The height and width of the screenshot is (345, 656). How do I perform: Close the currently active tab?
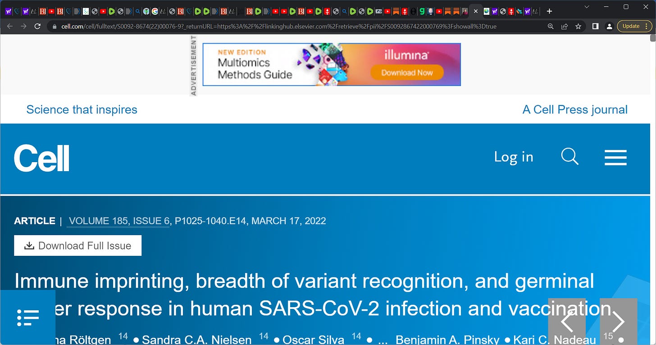tap(476, 11)
